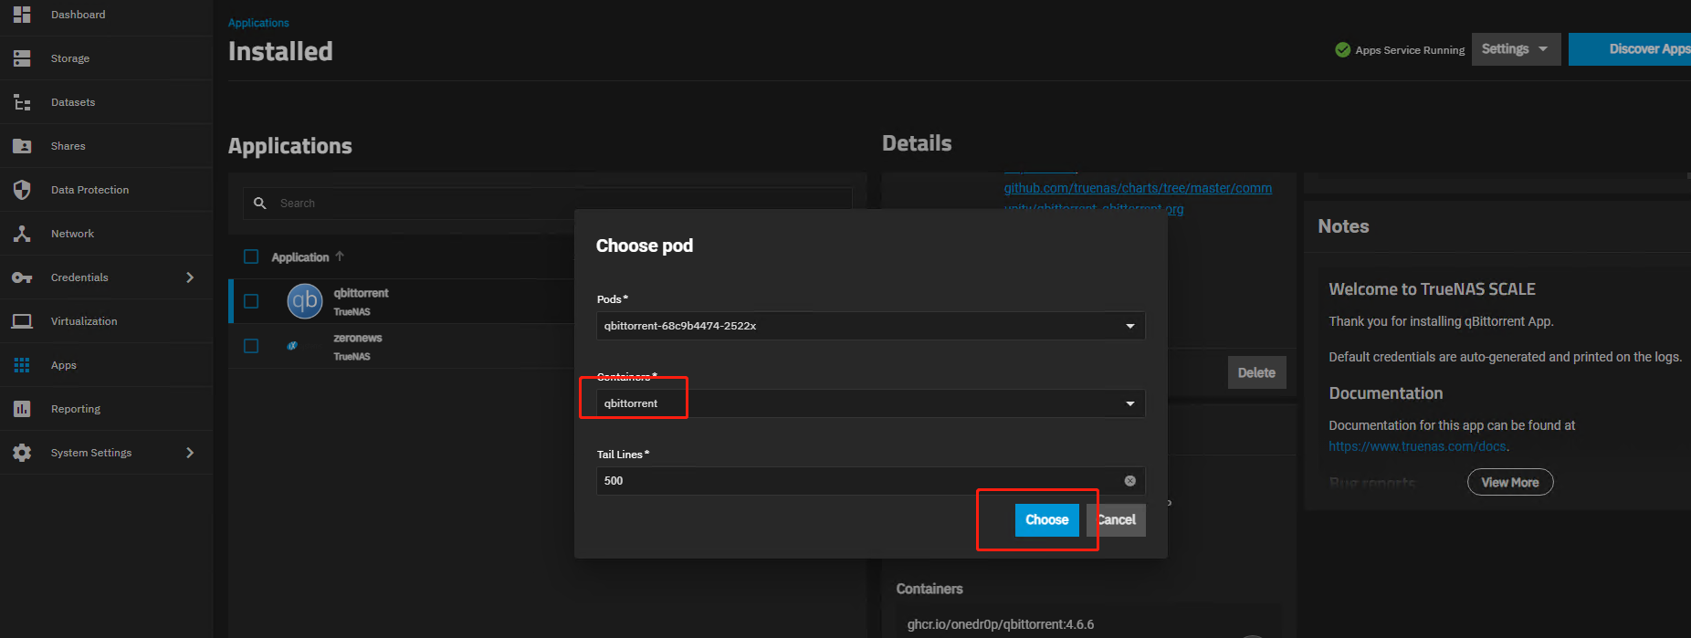
Task: Select the qbittorrent application name
Action: [361, 293]
